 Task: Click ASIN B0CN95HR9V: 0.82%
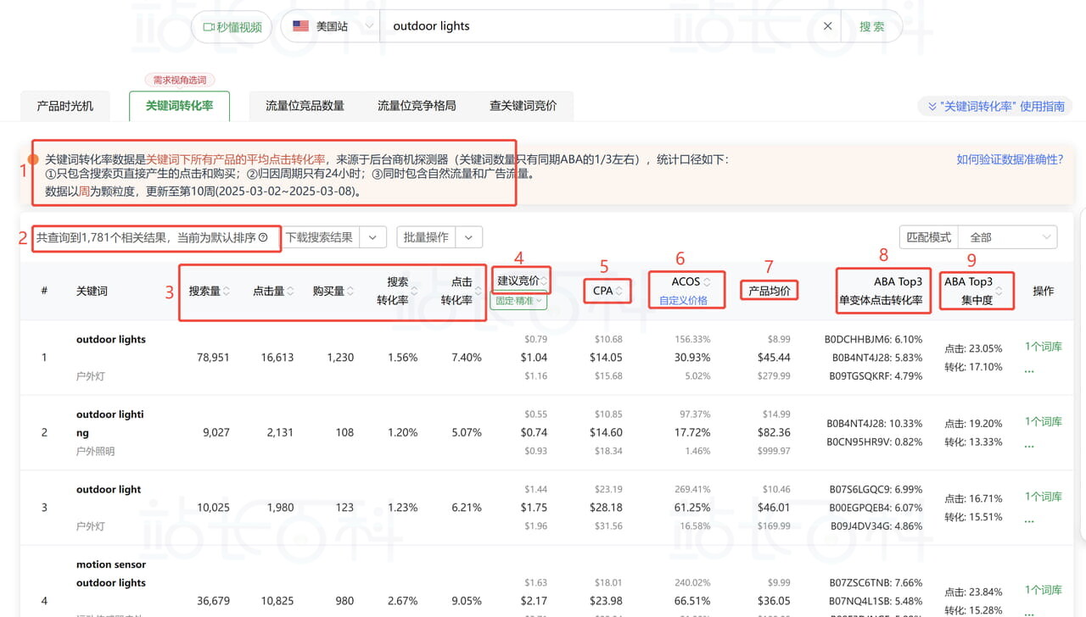874,442
